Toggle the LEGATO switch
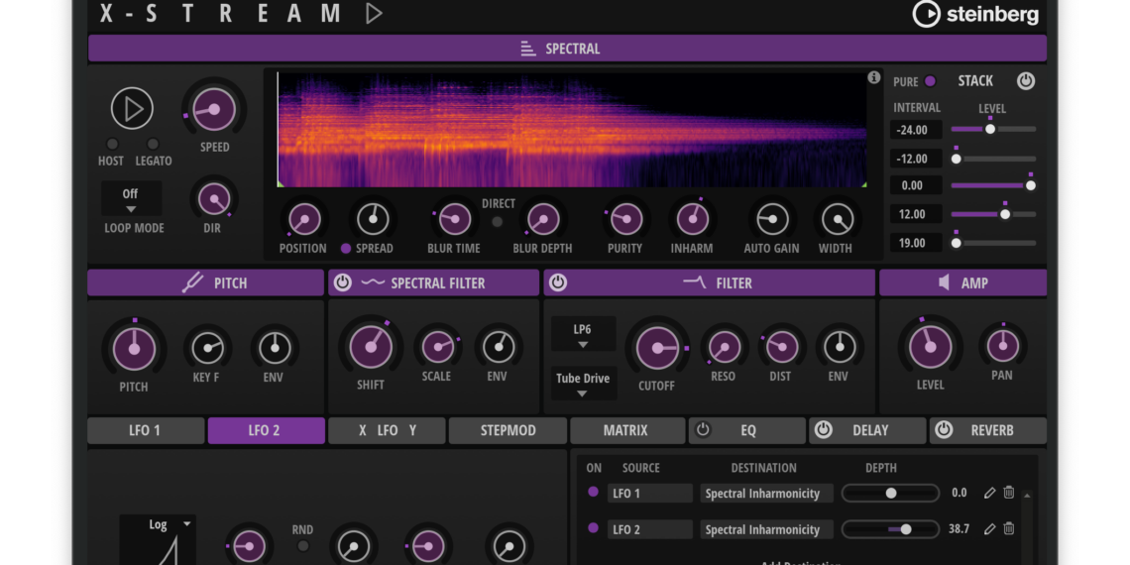The width and height of the screenshot is (1130, 565). [153, 145]
